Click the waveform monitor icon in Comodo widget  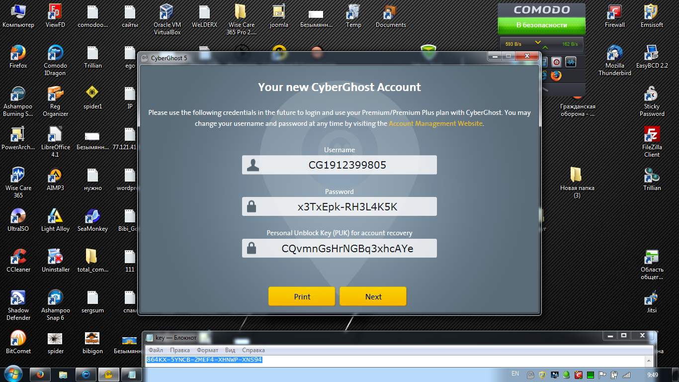[x=570, y=62]
